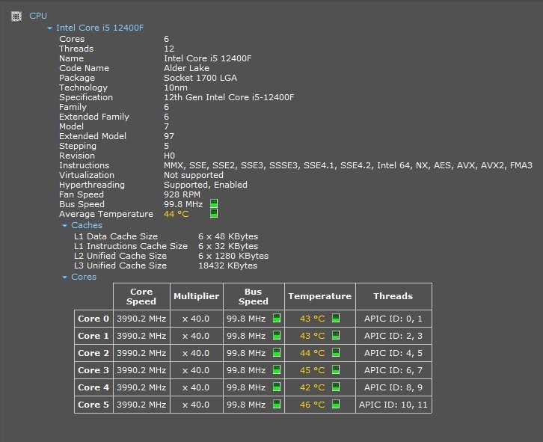Click the 928 RPM fan speed value

182,194
